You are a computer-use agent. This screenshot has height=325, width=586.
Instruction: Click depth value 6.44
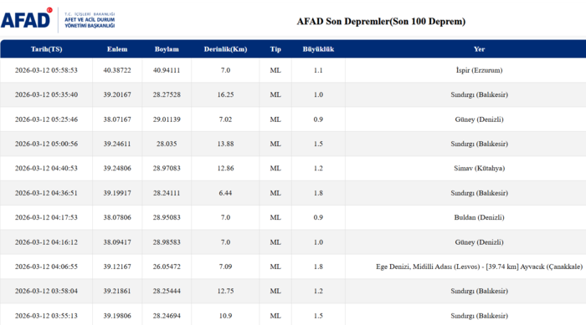(225, 193)
